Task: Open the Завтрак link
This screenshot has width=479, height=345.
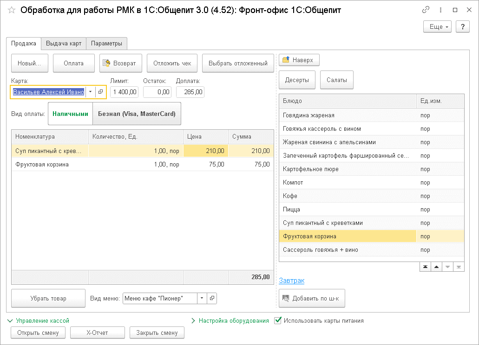Action: click(x=291, y=281)
